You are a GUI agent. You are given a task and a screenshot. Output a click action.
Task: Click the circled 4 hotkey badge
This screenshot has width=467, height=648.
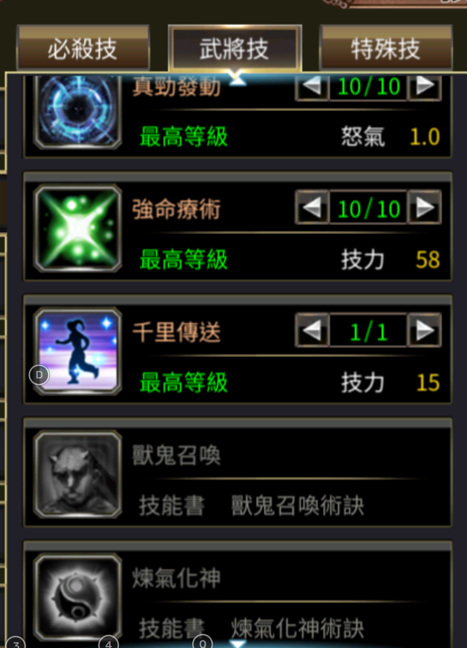(109, 643)
